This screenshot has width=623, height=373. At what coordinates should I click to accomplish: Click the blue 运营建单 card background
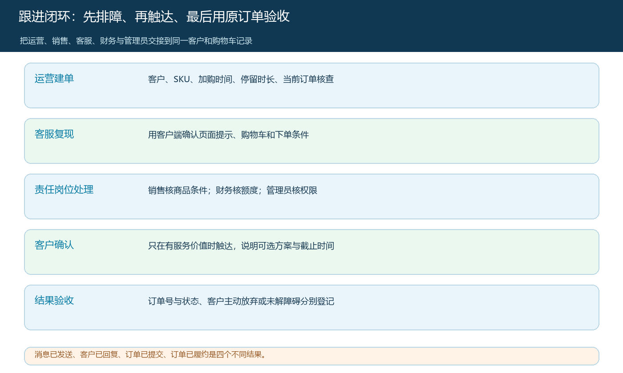tap(311, 85)
